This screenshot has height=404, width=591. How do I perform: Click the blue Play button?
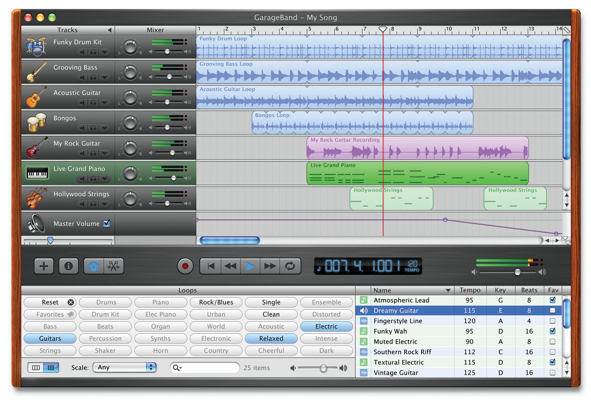(x=250, y=267)
